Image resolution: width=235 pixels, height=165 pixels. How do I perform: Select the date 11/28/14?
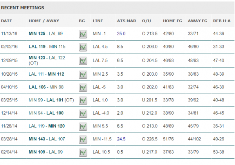(x=9, y=126)
